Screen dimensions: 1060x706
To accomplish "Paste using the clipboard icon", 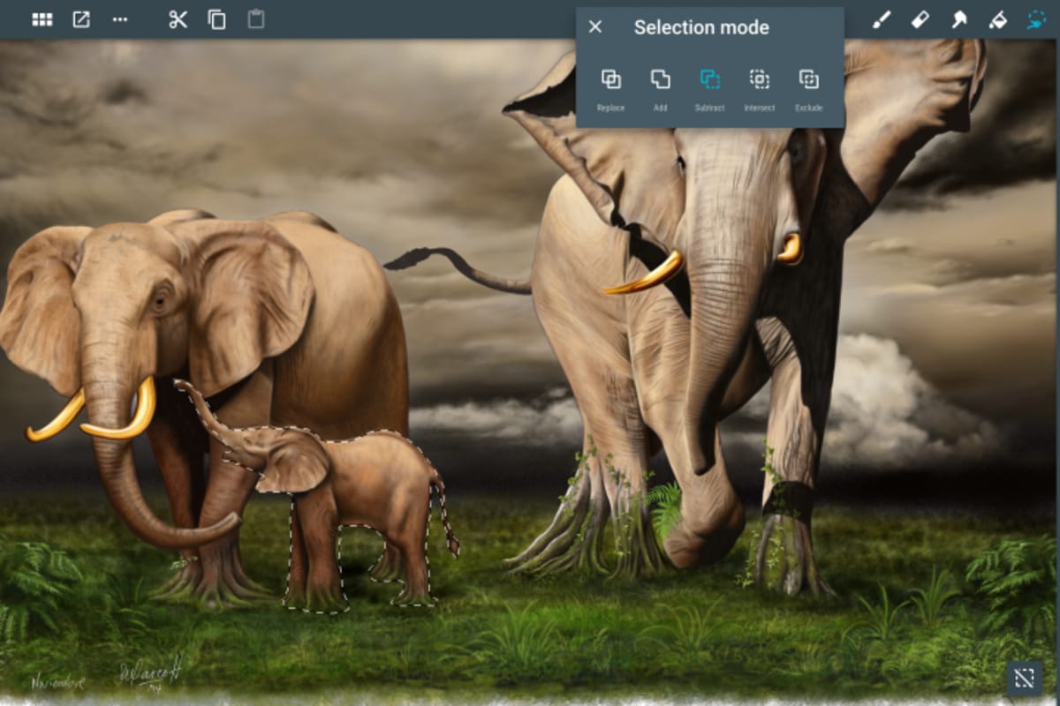I will (255, 19).
